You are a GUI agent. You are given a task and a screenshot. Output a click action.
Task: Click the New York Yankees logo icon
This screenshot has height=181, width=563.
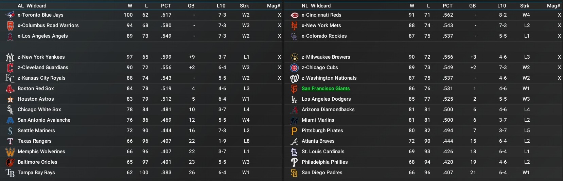click(10, 57)
